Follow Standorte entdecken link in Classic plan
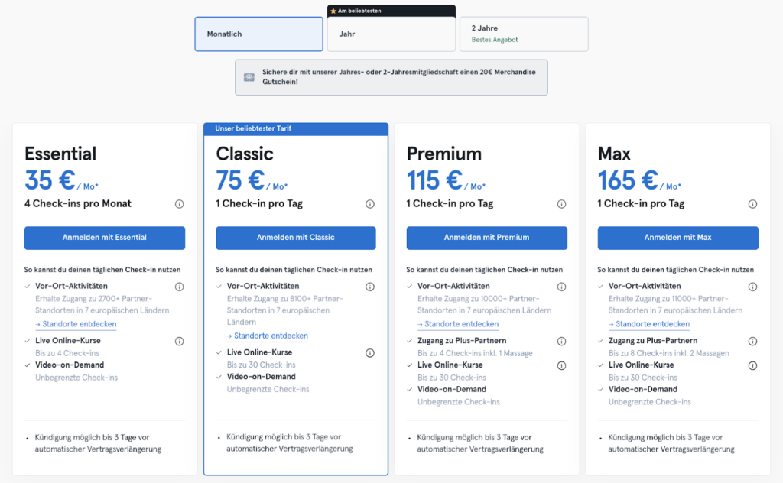Viewport: 783px width, 483px height. 267,336
